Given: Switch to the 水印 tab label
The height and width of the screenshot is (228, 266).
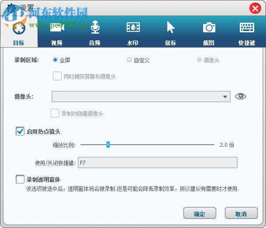Looking at the screenshot, I should coord(133,43).
